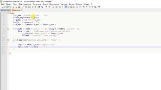Toggle file monitoring eye icon

(80, 7)
